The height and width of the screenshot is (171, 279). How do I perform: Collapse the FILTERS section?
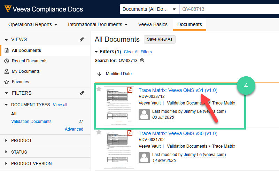6,93
